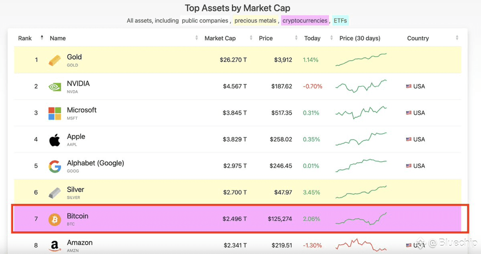Open the Alphabet (Google) asset link

coord(95,163)
